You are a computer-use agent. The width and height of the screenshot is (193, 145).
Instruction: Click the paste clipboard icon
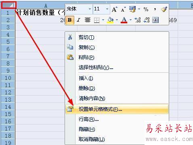click(x=70, y=57)
